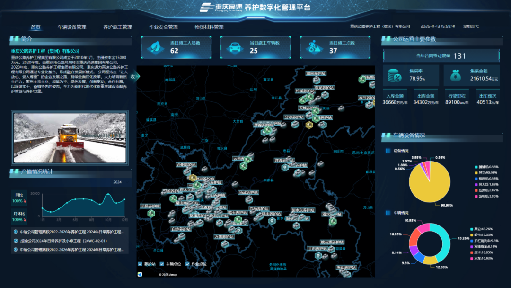Click the car icon for daily construction vehicles
The height and width of the screenshot is (288, 511).
(233, 47)
